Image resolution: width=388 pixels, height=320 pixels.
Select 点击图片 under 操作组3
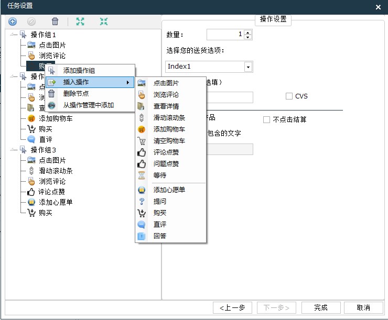point(52,160)
